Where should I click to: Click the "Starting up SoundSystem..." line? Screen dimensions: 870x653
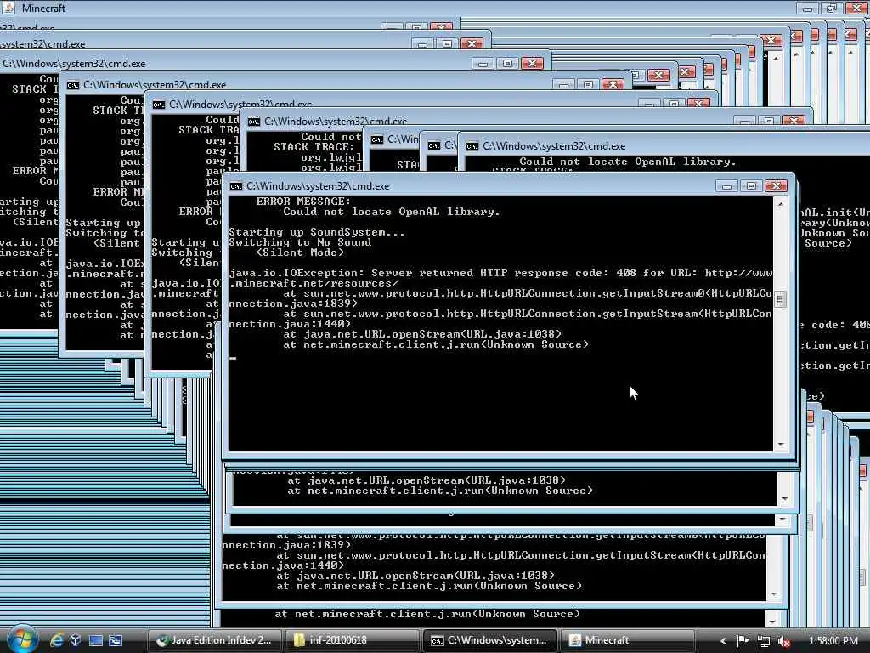(317, 232)
